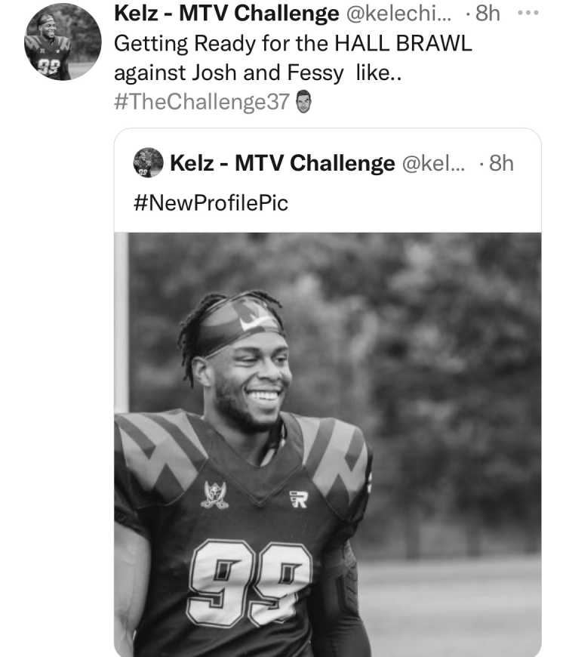Image resolution: width=566 pixels, height=657 pixels.
Task: Click the Getting Ready for the HALL BRAWL text
Action: pos(293,43)
